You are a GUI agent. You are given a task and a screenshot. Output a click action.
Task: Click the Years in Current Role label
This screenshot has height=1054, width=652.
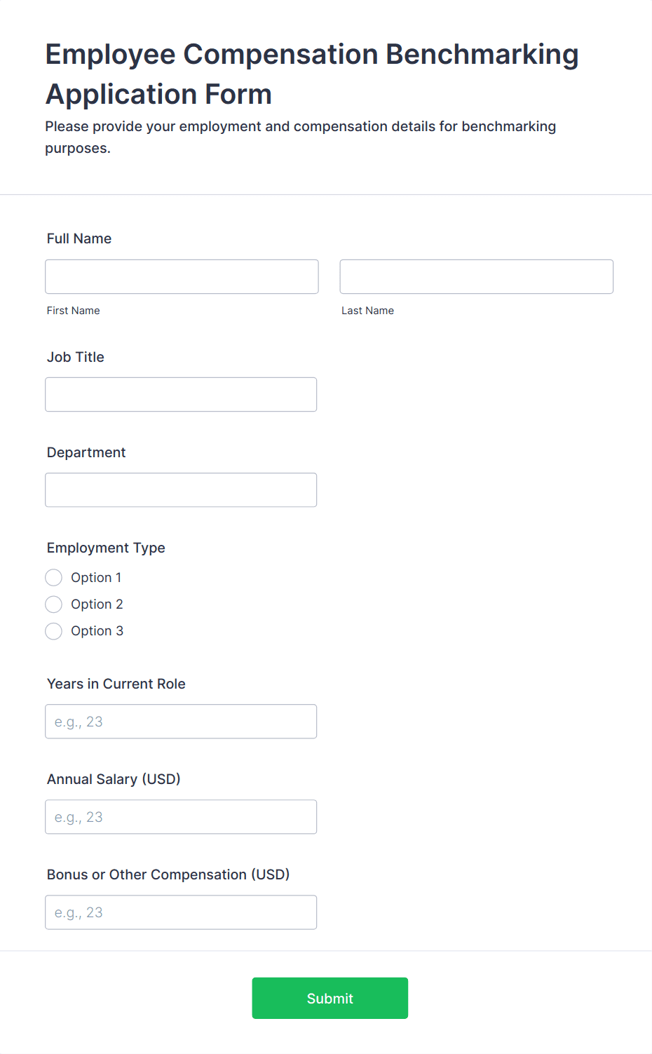(x=116, y=684)
